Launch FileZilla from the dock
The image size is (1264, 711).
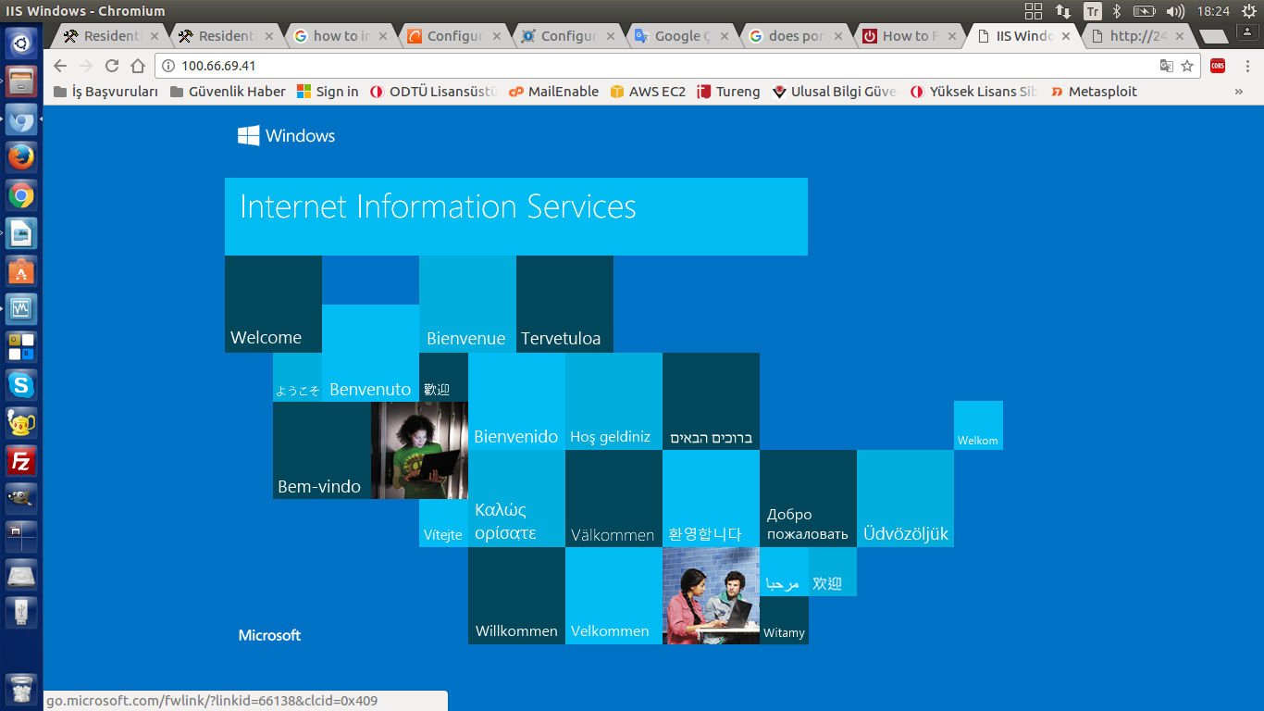(21, 460)
